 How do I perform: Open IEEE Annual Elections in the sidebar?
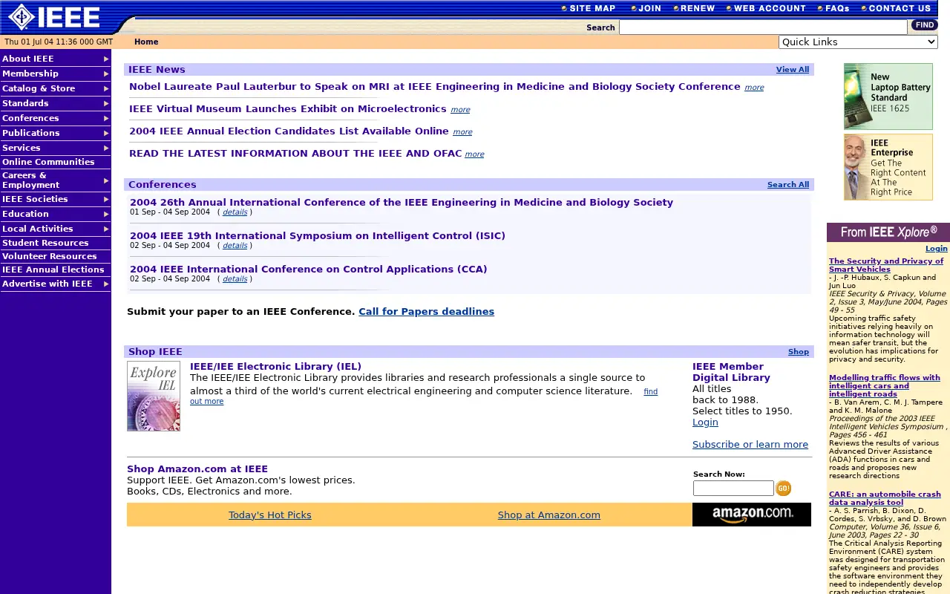(56, 270)
